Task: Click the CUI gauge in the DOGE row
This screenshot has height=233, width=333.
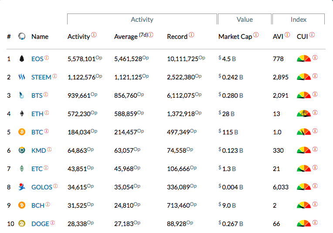Action: coord(304,223)
